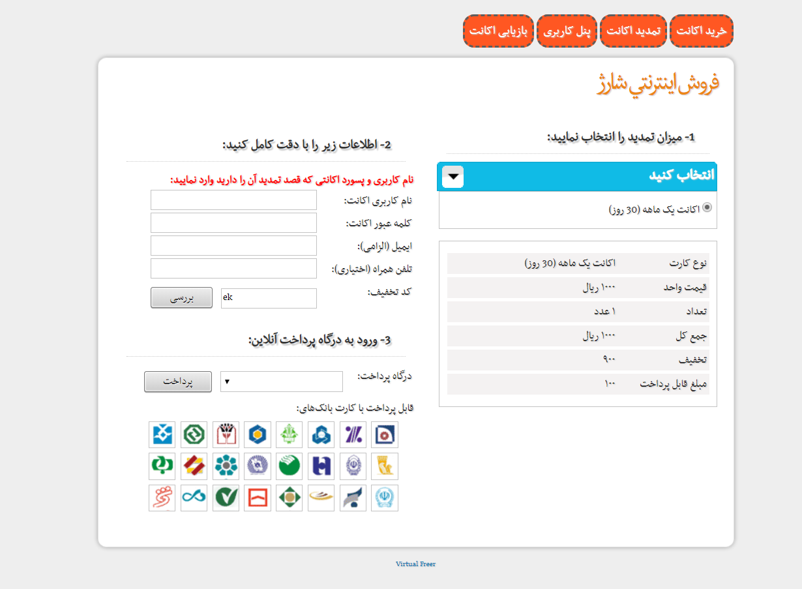Click the ایمیل (الزامی) input field

tap(233, 246)
